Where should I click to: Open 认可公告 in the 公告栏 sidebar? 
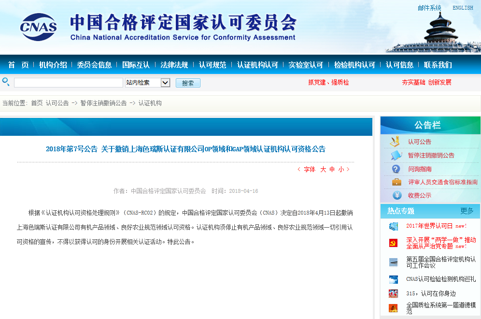420,142
